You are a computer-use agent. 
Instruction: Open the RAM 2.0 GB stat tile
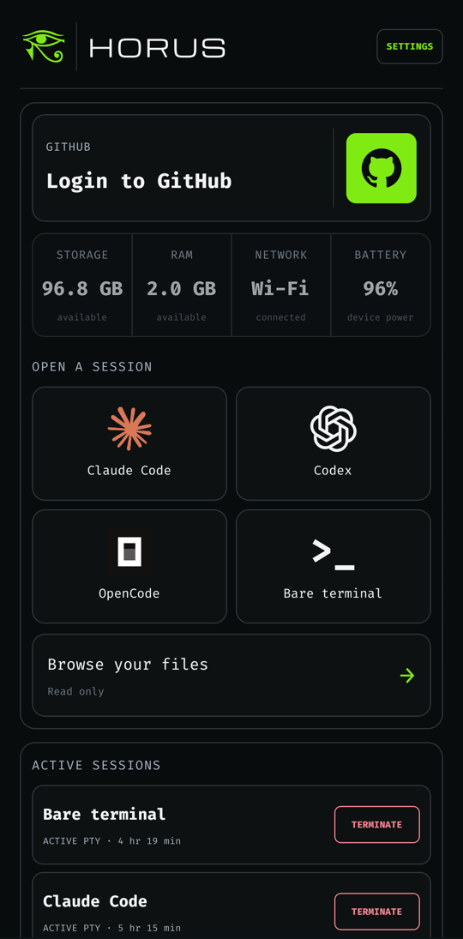click(x=182, y=285)
